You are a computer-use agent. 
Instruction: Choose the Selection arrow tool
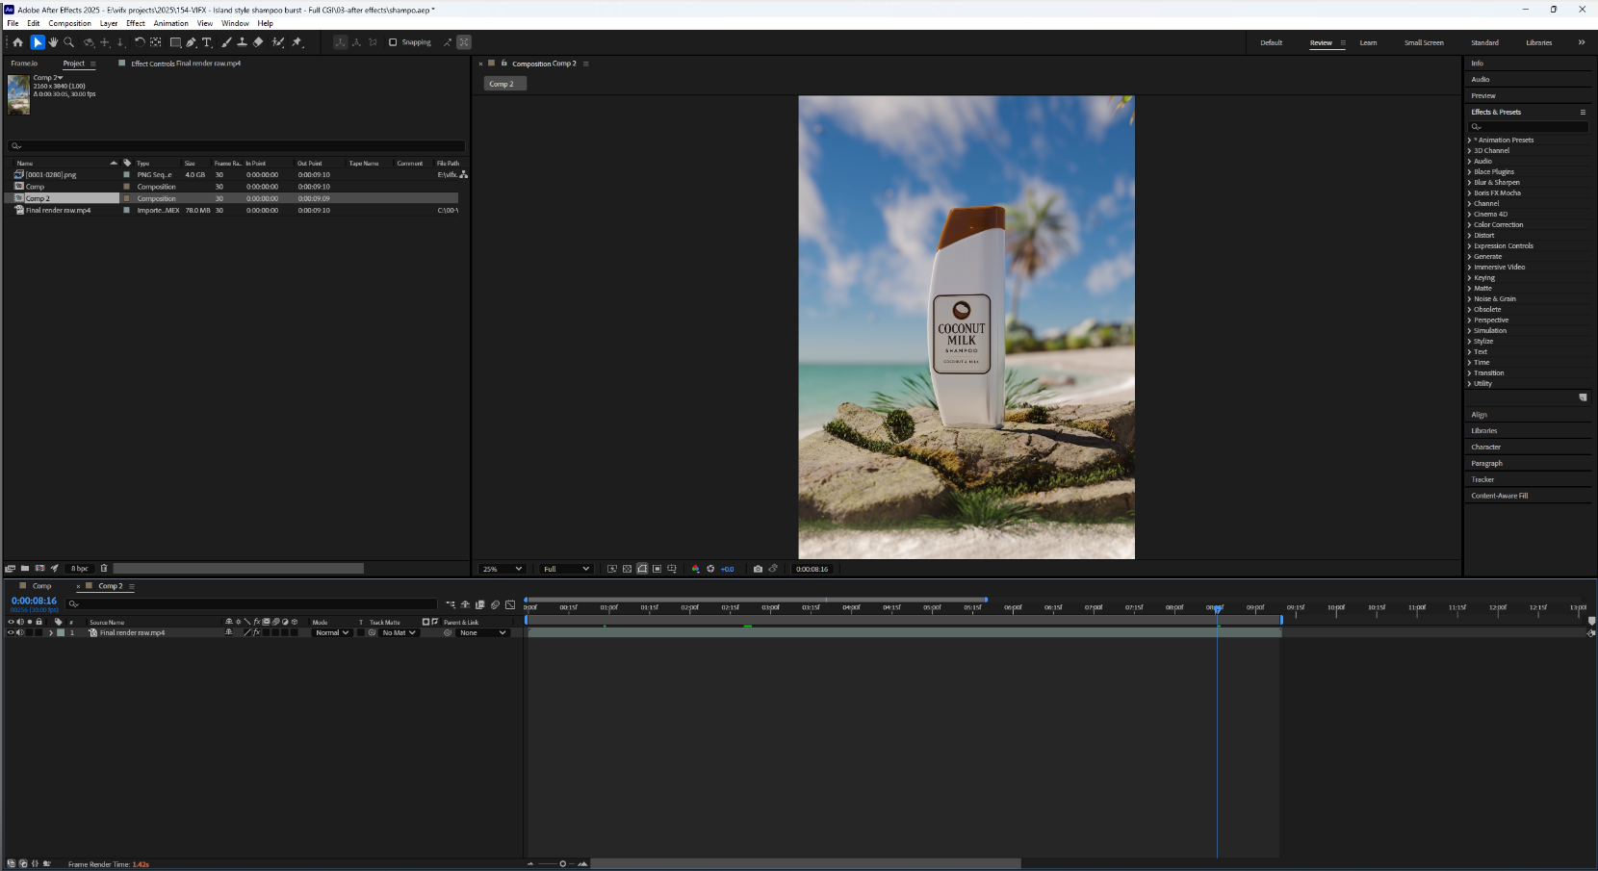tap(38, 42)
